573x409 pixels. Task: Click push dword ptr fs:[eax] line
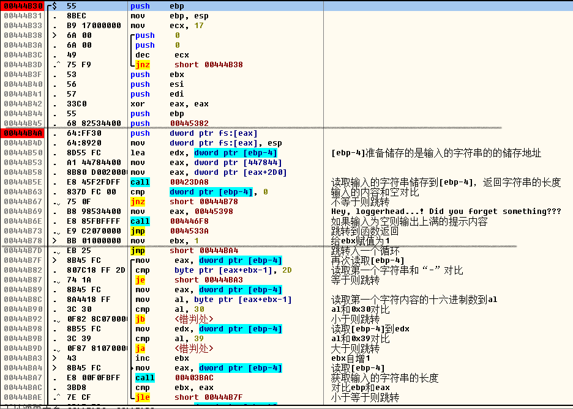pyautogui.click(x=193, y=133)
